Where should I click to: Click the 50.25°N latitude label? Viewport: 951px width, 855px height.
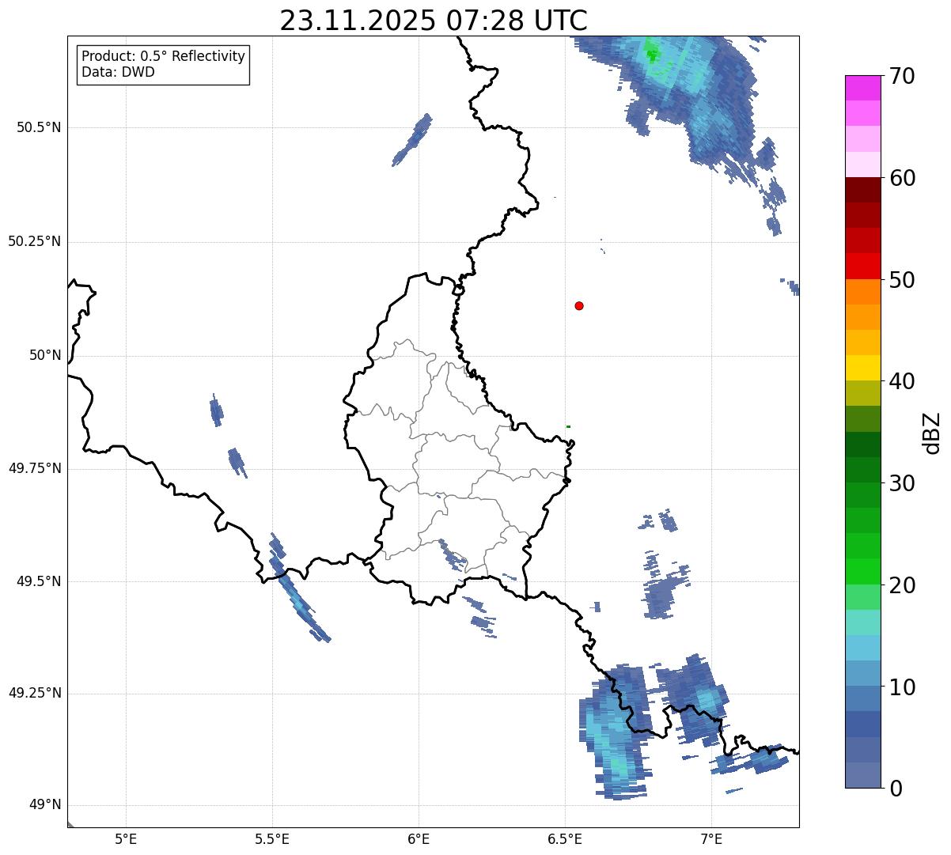coord(35,241)
